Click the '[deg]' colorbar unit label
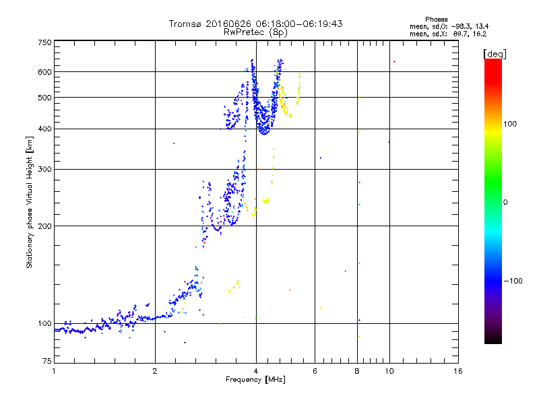Screen dimensions: 539x404 [495, 54]
